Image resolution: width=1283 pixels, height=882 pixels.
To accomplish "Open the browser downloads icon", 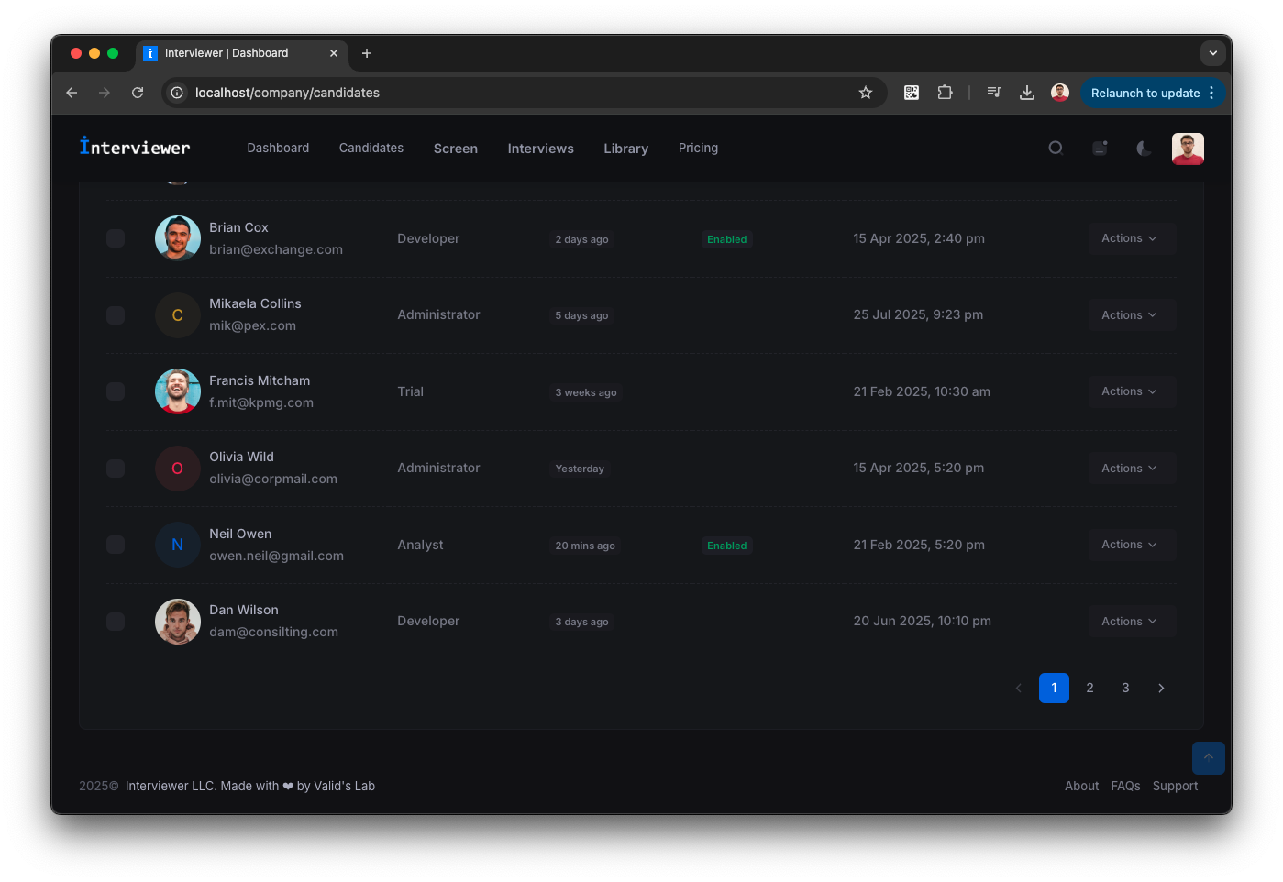I will click(1027, 93).
